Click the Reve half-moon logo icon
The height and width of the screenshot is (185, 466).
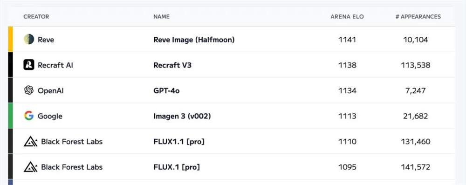tap(29, 39)
